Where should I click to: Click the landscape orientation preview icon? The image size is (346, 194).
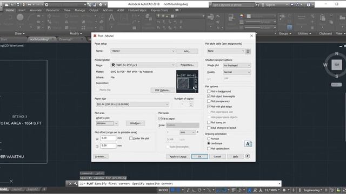(248, 144)
